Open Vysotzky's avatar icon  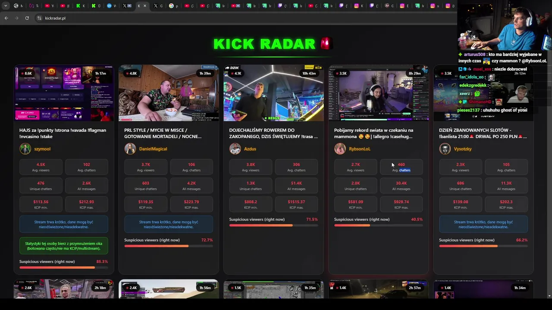pos(445,149)
